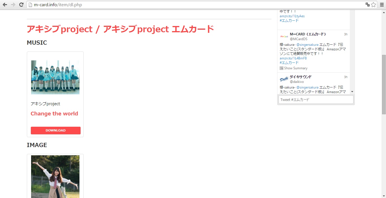The width and height of the screenshot is (386, 198).
Task: Click the page vertical scrollbar thumb
Action: pyautogui.click(x=384, y=84)
